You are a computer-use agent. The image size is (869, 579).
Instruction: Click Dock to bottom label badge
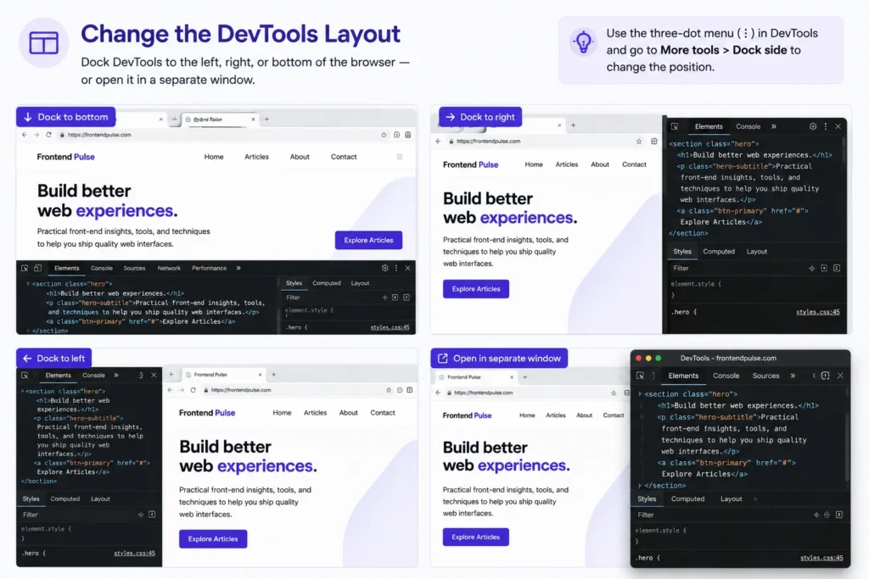pos(66,117)
